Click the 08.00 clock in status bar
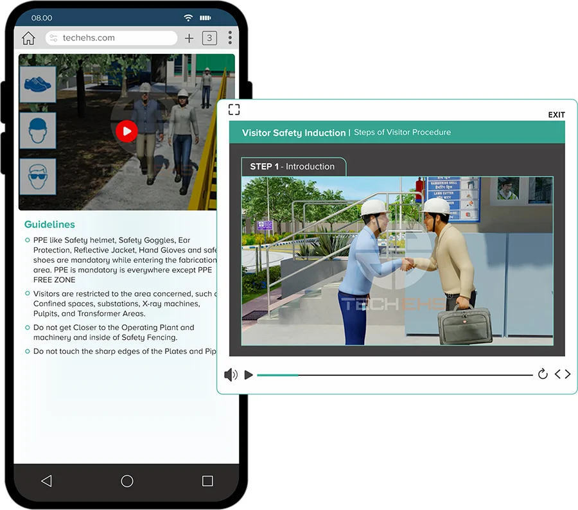 (x=42, y=18)
